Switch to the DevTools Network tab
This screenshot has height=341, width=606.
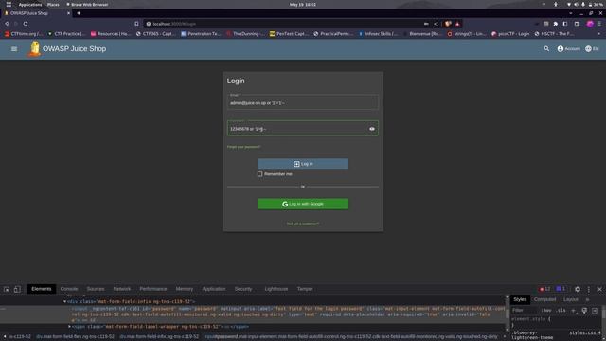[x=122, y=289]
